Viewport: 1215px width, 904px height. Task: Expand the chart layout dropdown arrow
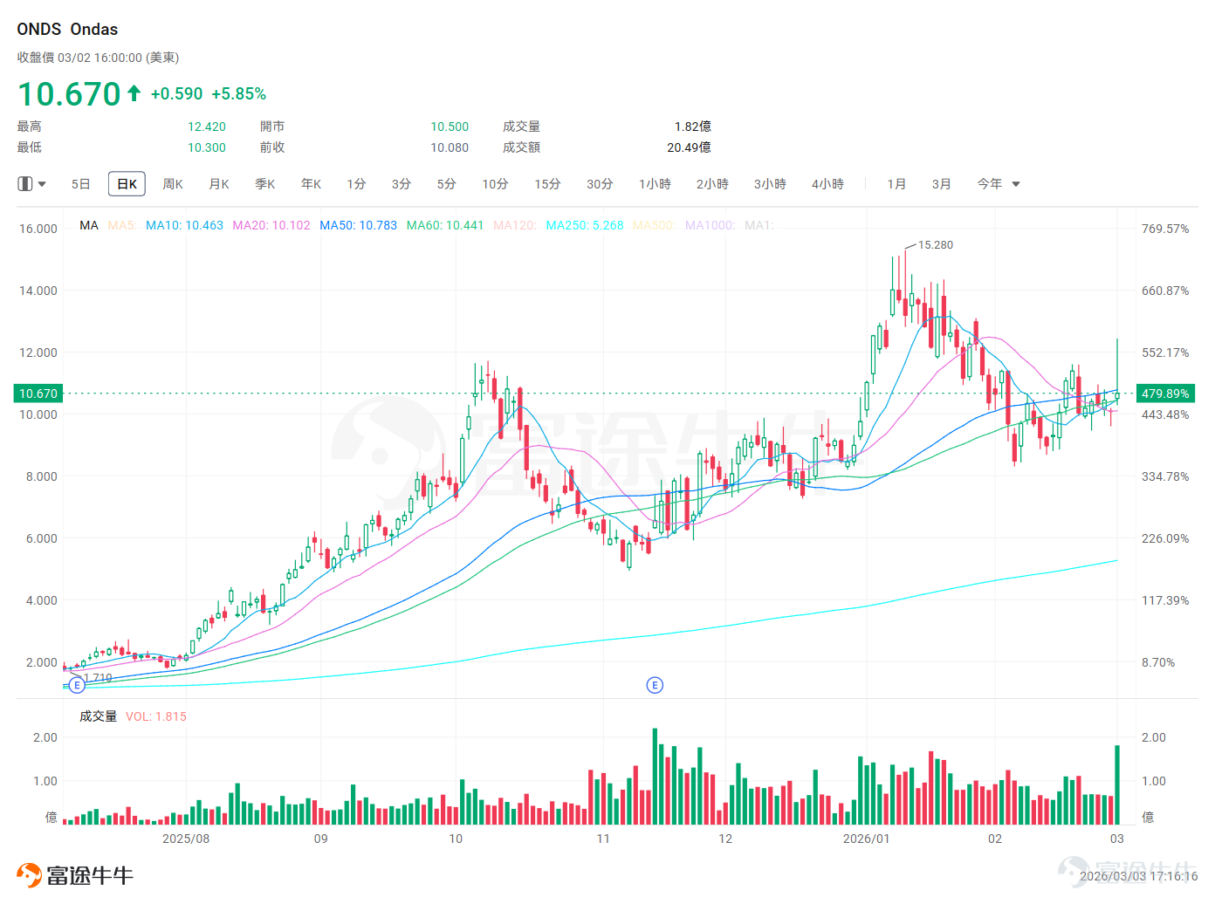point(42,184)
